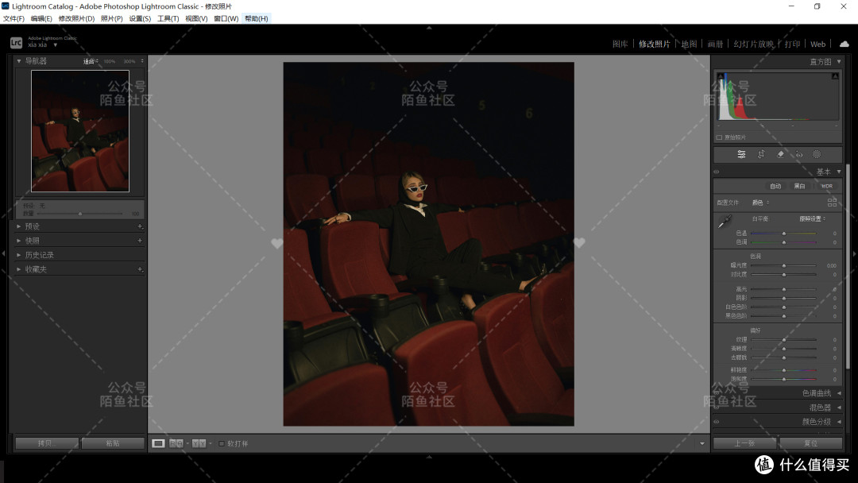
Task: Create a snapshot with the 快照 plus icon
Action: 140,240
